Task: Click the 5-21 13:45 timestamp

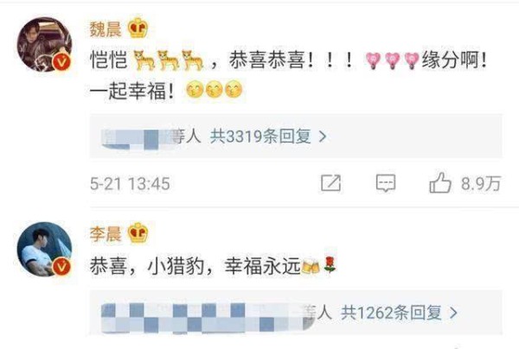Action: coord(130,184)
